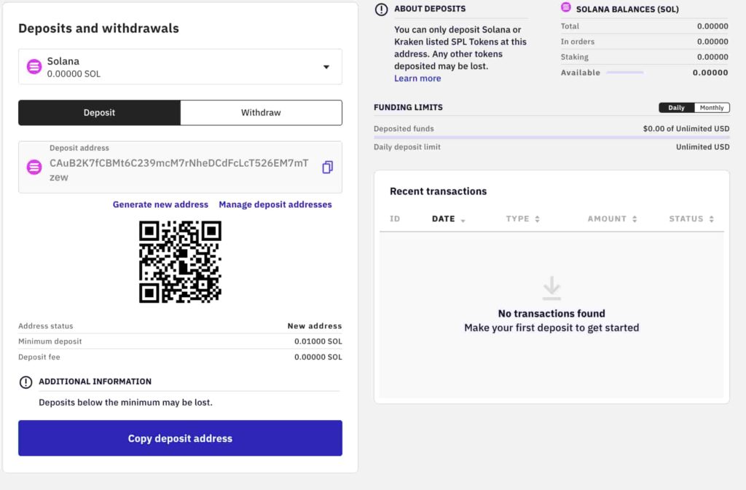Screen dimensions: 746x490
Task: Click the Solana icon in the asset selector
Action: coord(34,67)
